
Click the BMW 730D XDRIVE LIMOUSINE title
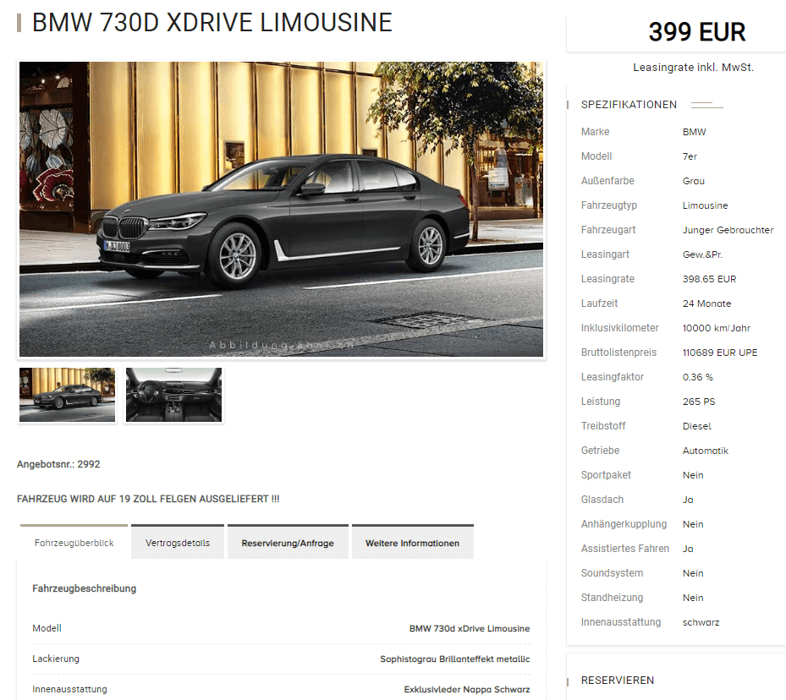click(212, 23)
